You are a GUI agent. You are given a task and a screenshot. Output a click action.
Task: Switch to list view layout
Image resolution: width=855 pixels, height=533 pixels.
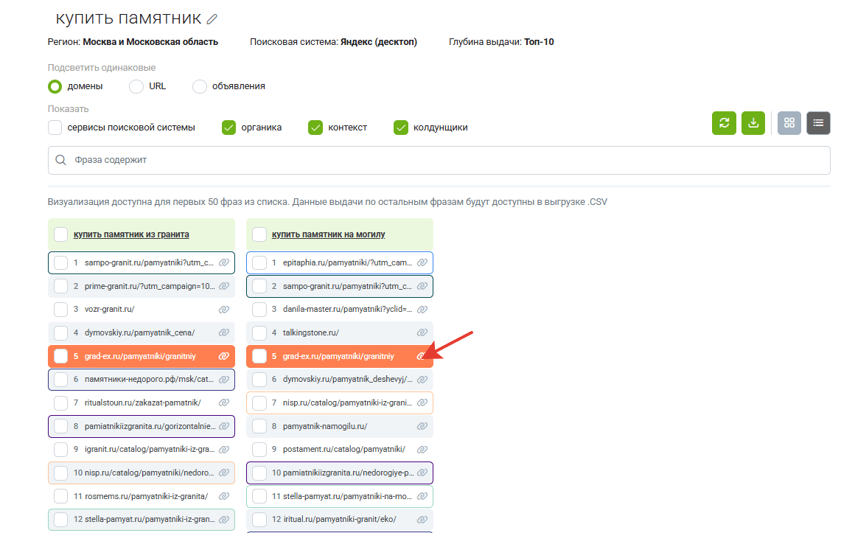818,123
